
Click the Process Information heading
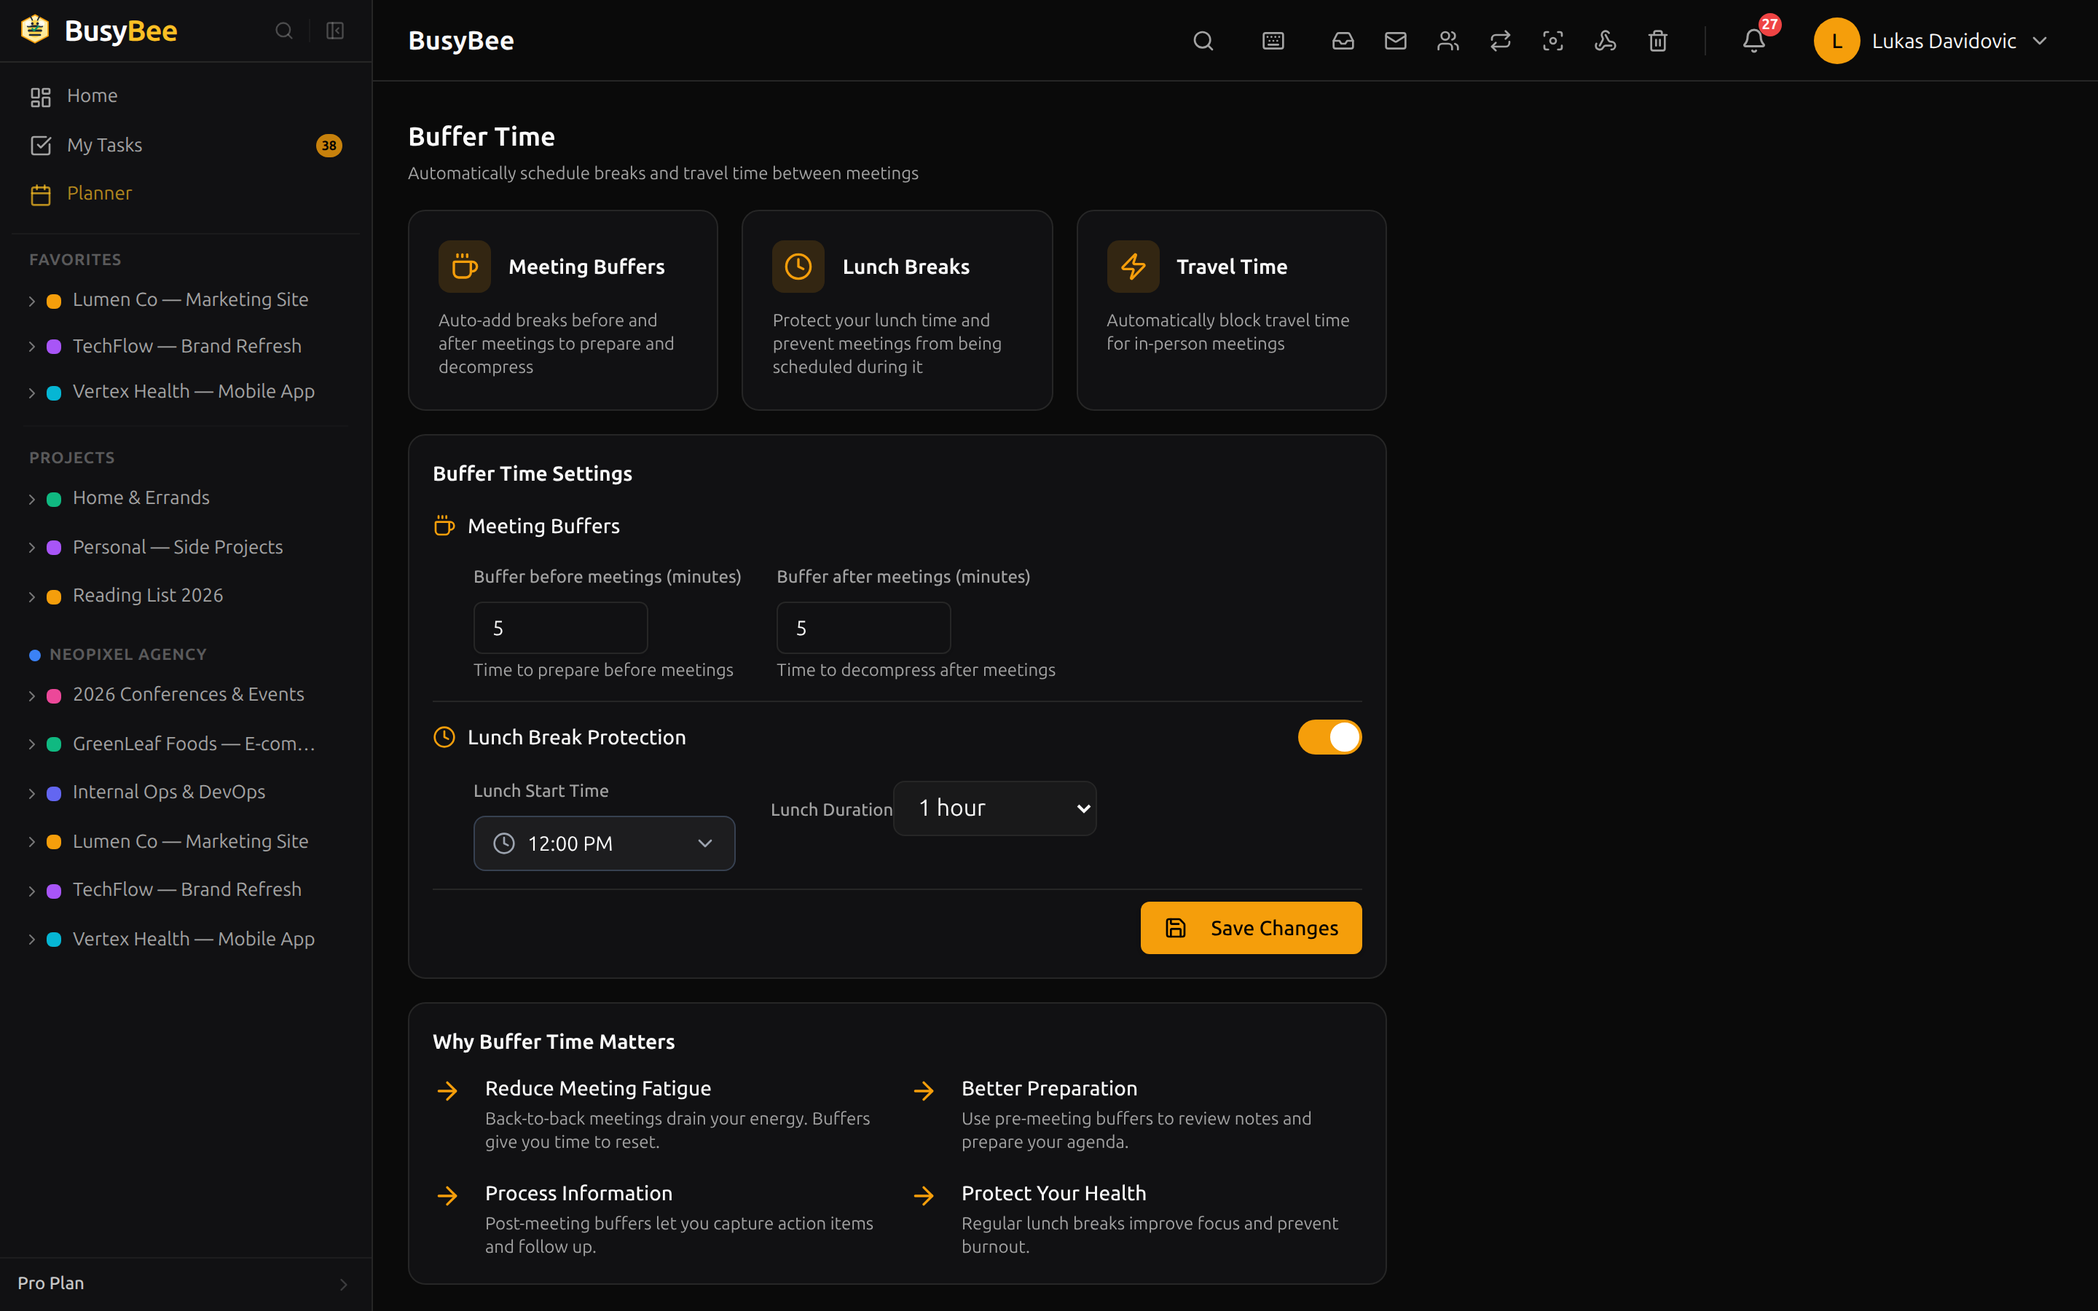578,1193
